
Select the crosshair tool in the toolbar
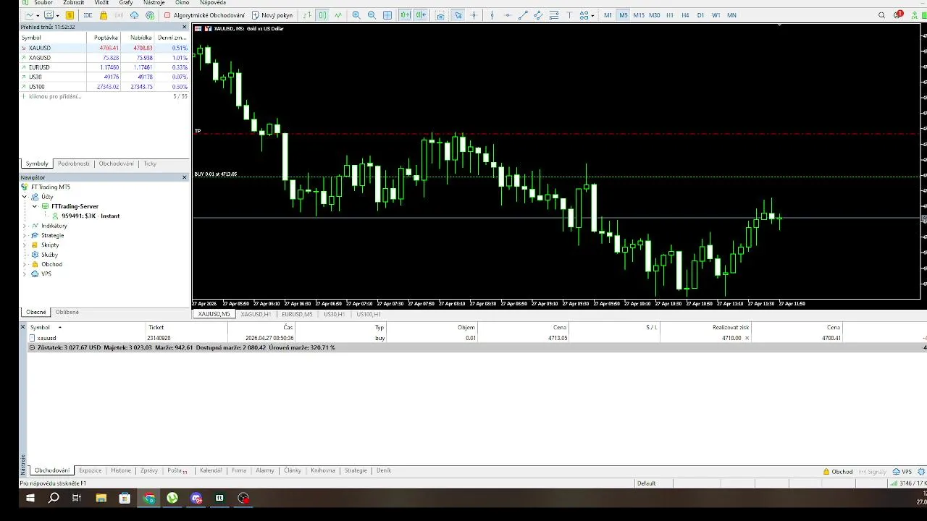click(474, 15)
